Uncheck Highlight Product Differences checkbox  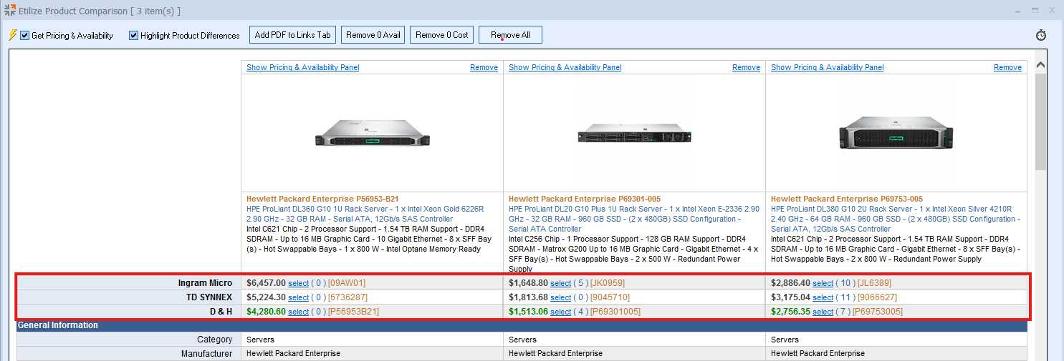133,35
